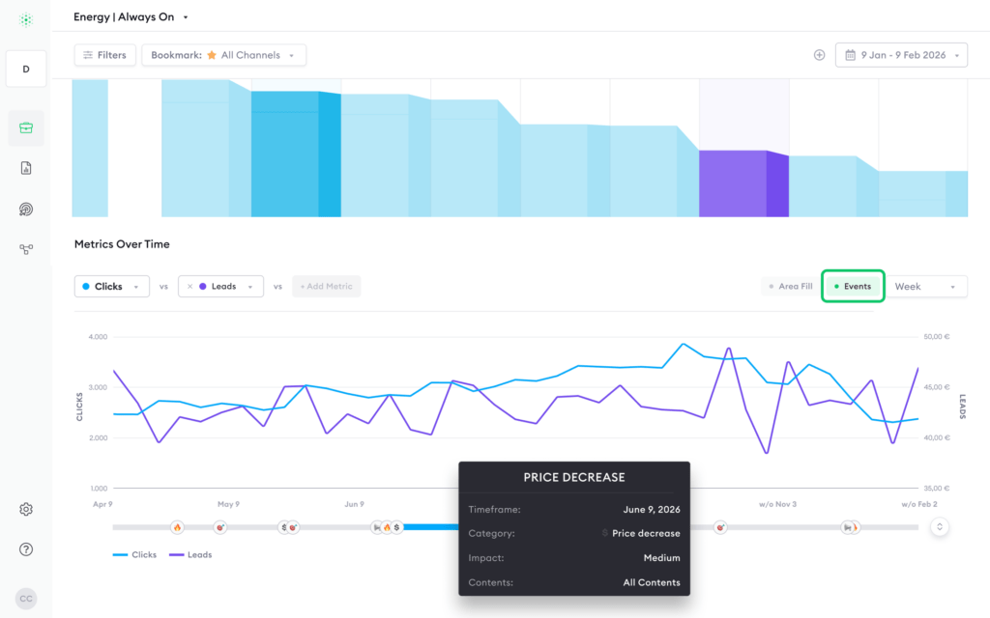990x618 pixels.
Task: Click the D workspace tile
Action: point(26,69)
